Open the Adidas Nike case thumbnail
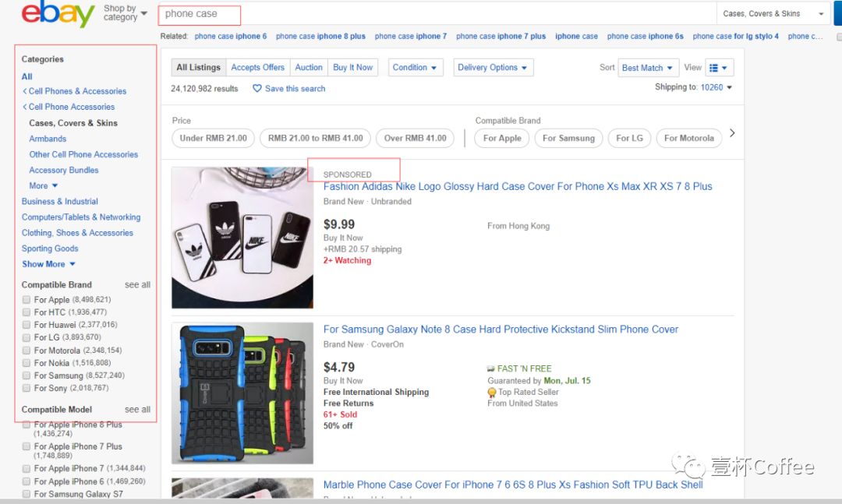The image size is (842, 504). coord(242,238)
